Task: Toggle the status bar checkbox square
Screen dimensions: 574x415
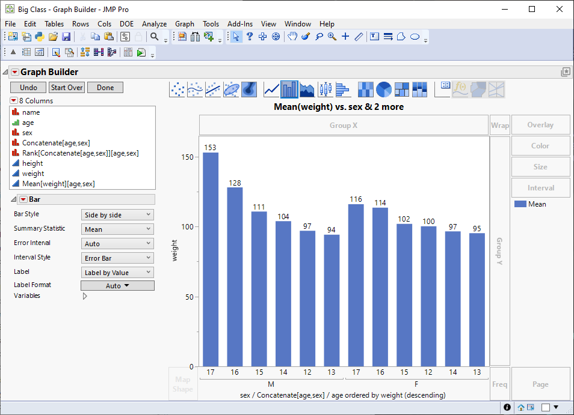Action: [545, 407]
